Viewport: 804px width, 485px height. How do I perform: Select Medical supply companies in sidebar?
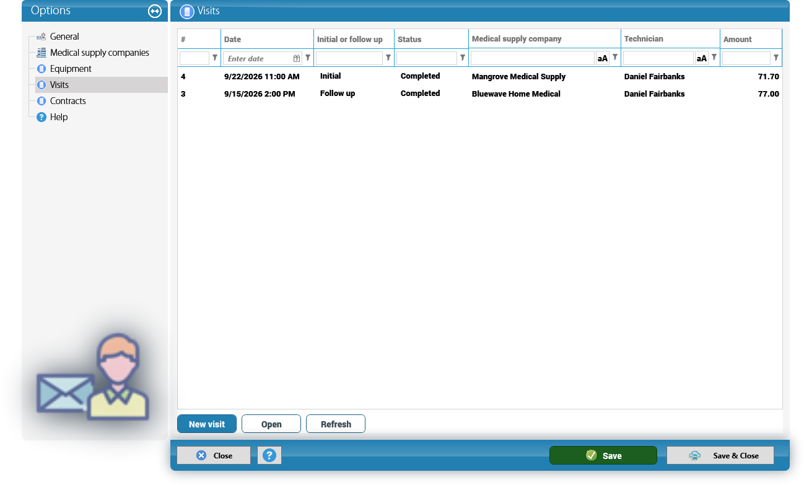point(100,53)
